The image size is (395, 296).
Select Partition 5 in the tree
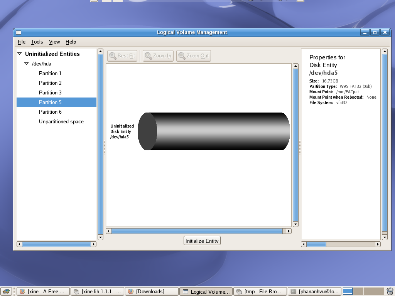pos(56,102)
